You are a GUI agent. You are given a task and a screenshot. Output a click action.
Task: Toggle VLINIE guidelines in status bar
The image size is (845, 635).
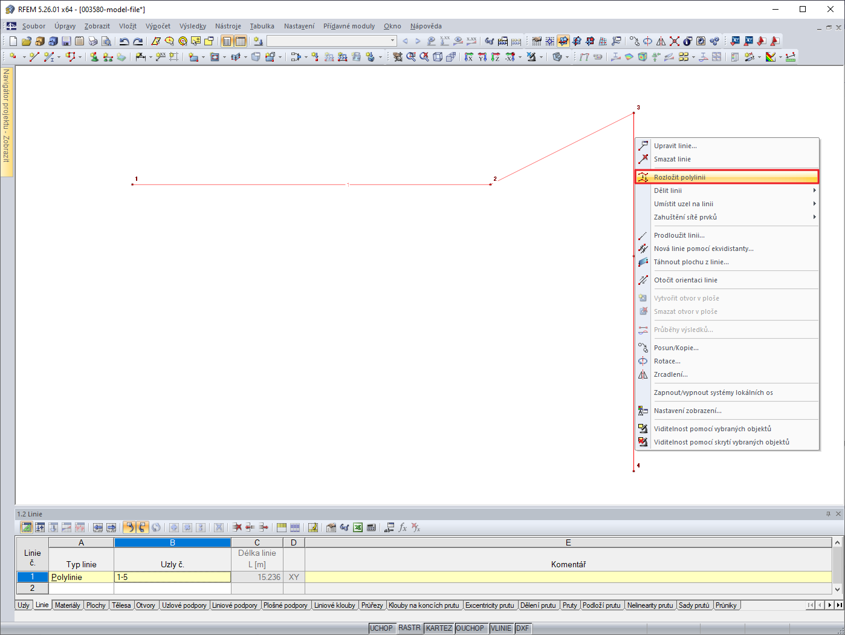click(x=501, y=628)
